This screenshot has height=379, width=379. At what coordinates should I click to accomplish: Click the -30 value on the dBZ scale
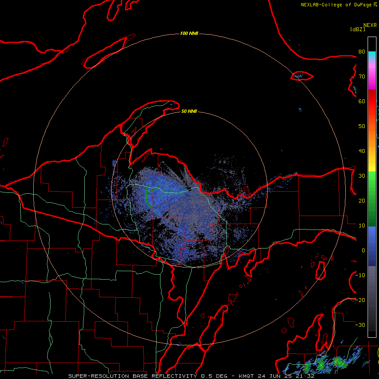click(360, 325)
